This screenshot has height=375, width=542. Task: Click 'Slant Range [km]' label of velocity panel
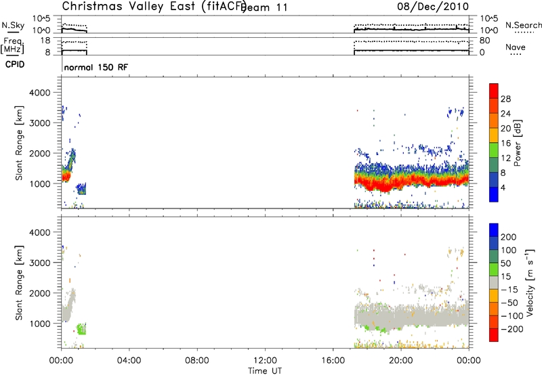point(19,283)
